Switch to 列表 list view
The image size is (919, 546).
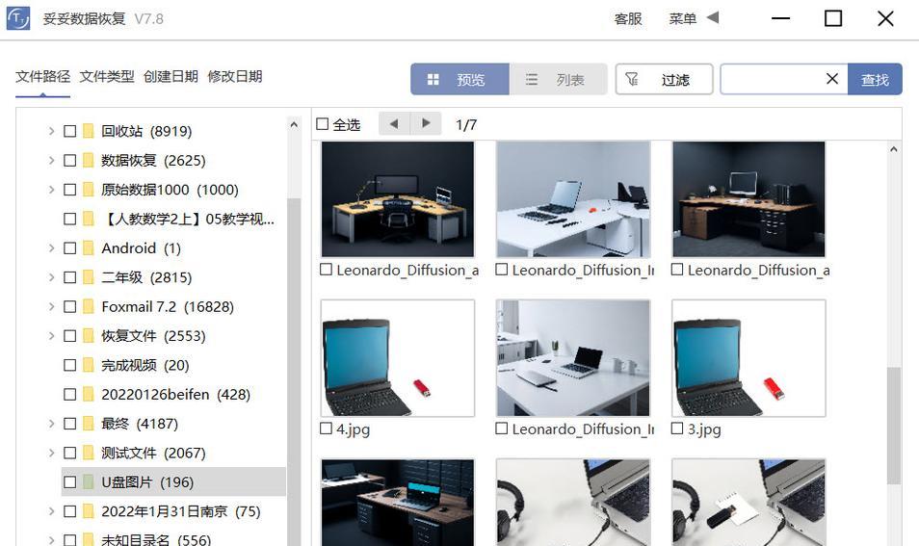coord(558,79)
